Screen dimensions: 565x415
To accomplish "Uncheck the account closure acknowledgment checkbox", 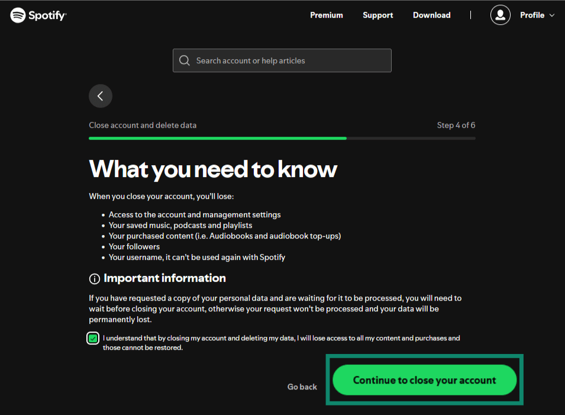I will (x=92, y=338).
